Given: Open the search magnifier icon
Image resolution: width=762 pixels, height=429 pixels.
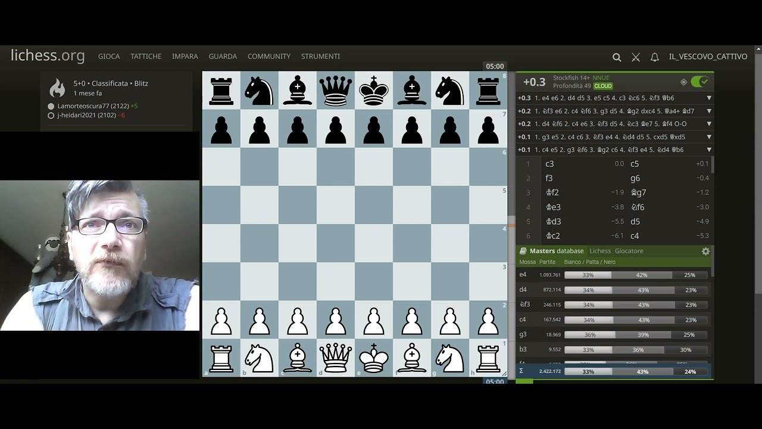Looking at the screenshot, I should (617, 57).
